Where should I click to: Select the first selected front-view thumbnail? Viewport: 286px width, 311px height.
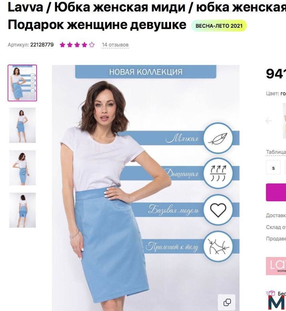[22, 83]
